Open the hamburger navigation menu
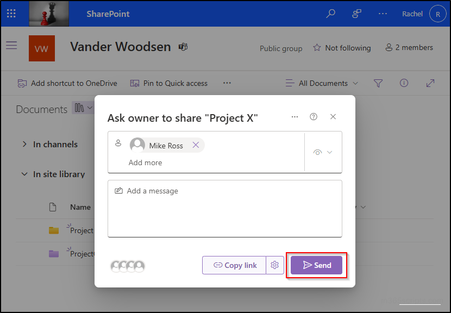The width and height of the screenshot is (451, 313). 11,45
